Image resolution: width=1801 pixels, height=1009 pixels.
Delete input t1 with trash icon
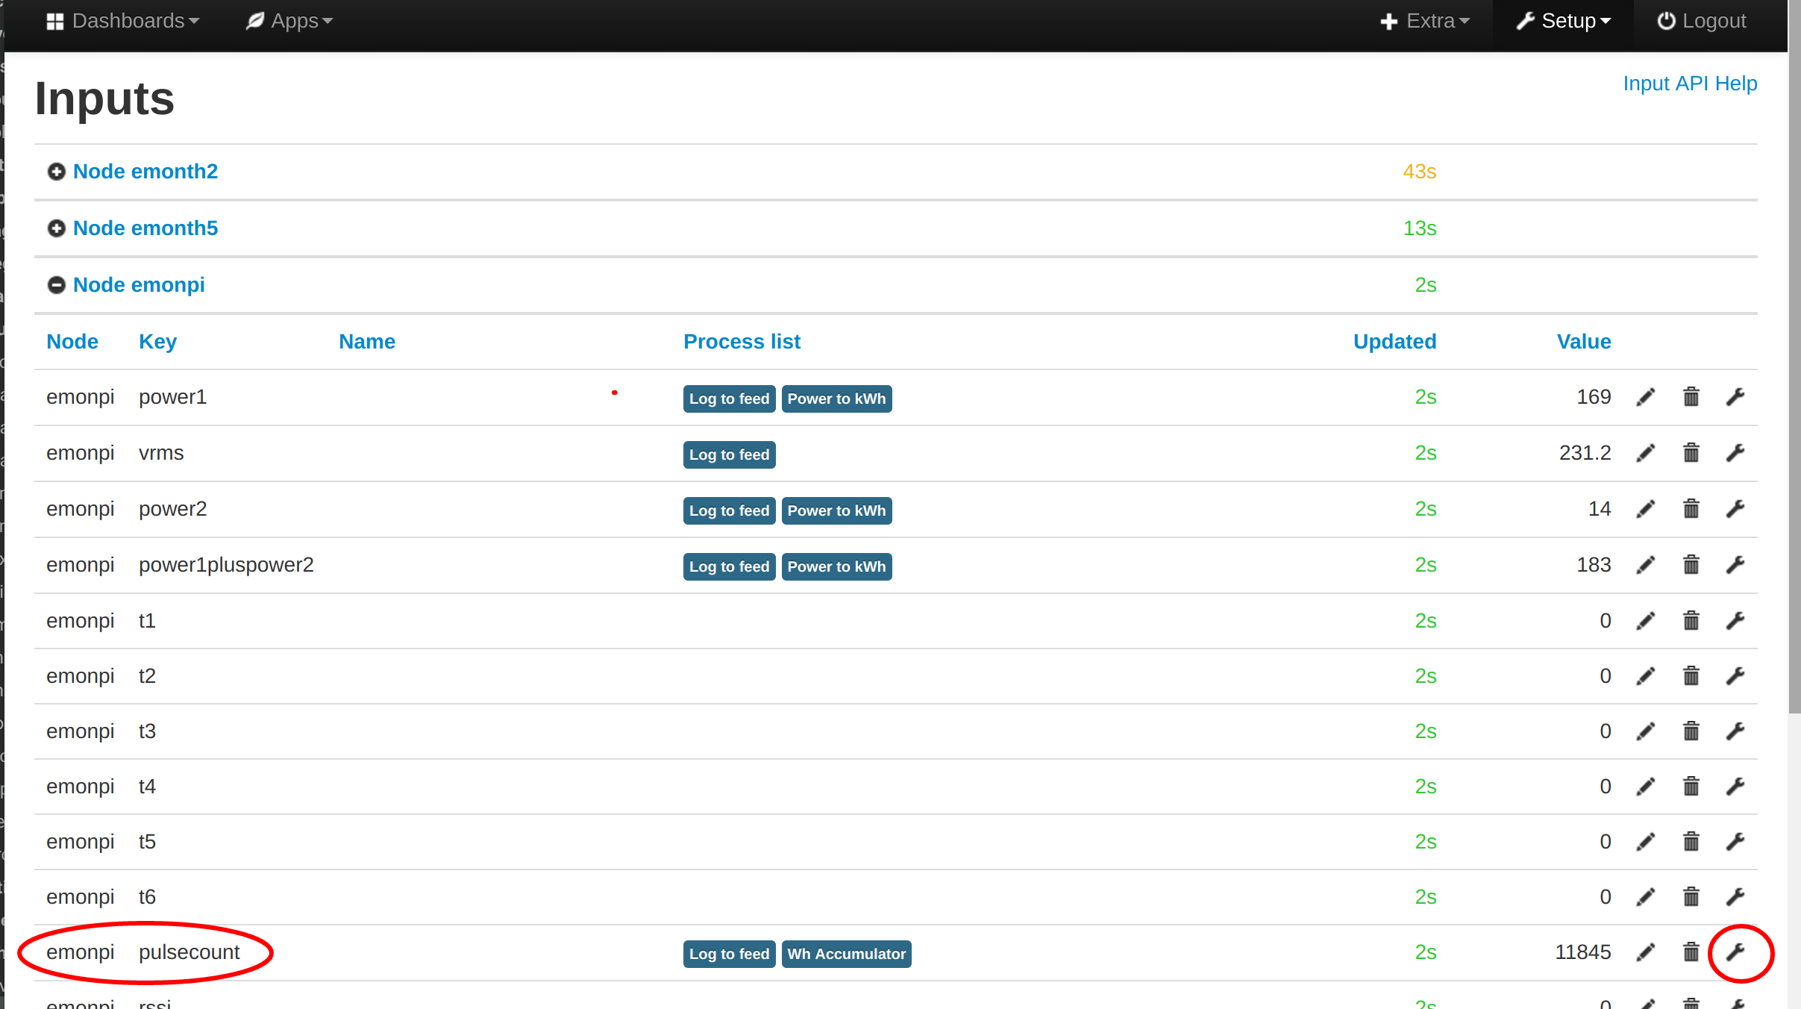click(1691, 621)
